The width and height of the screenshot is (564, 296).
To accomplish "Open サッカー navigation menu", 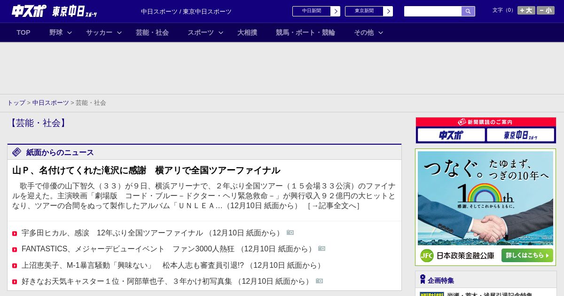I will pyautogui.click(x=99, y=32).
